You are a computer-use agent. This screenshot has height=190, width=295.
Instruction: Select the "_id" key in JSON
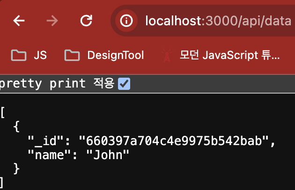(x=45, y=141)
